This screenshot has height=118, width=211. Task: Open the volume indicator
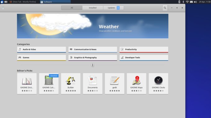click(x=195, y=2)
